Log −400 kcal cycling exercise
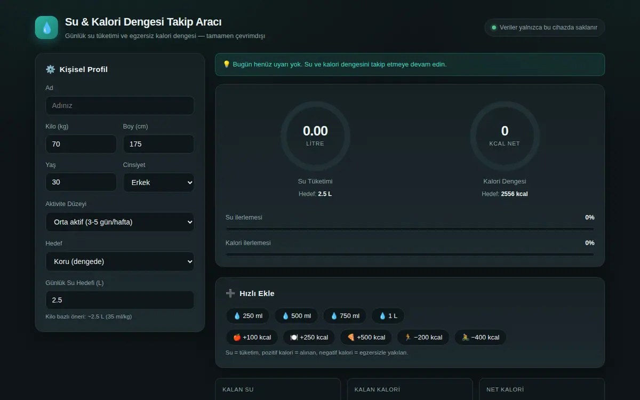 481,337
